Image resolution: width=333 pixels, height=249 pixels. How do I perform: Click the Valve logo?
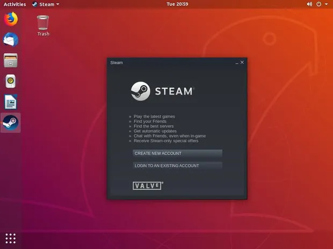click(148, 186)
